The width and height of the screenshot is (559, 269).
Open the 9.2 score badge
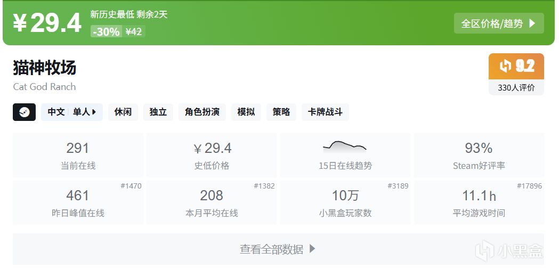pos(516,66)
